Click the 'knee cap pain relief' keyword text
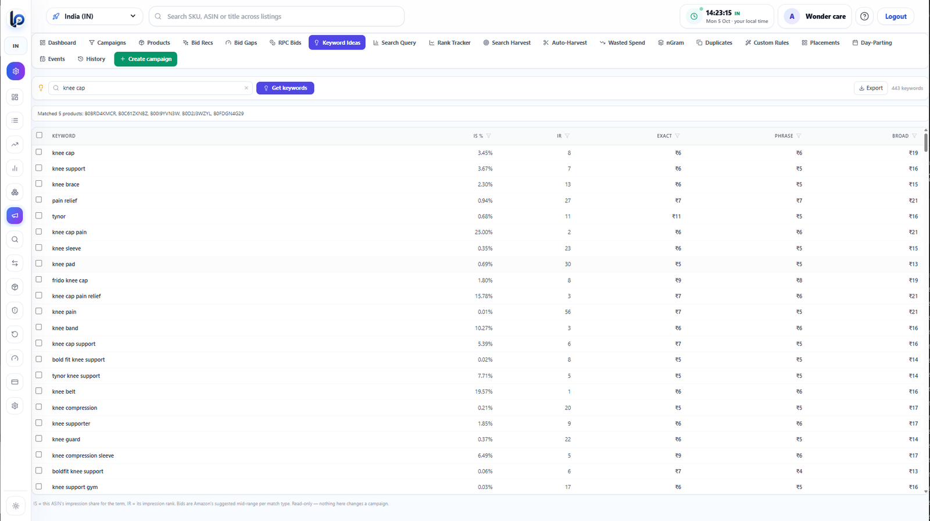The height and width of the screenshot is (521, 930). 77,296
